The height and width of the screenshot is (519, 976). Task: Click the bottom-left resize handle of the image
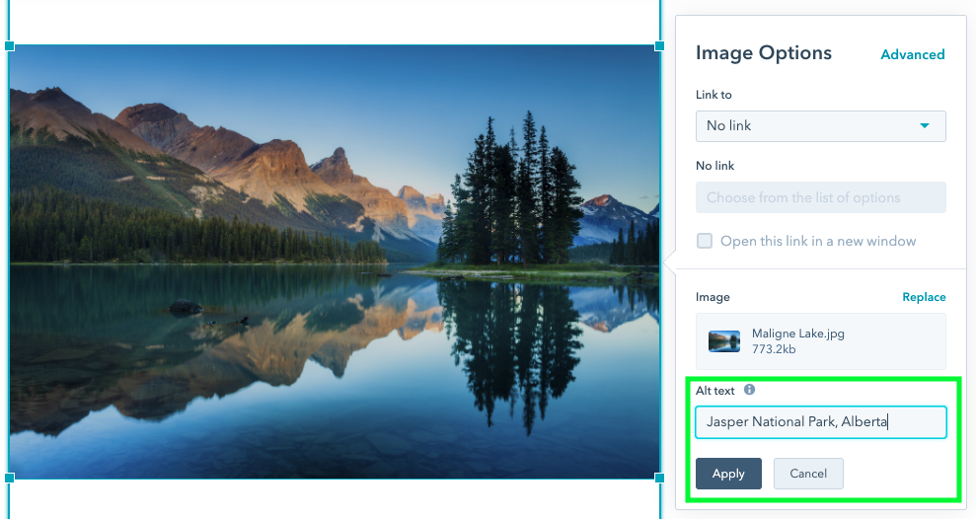point(10,478)
